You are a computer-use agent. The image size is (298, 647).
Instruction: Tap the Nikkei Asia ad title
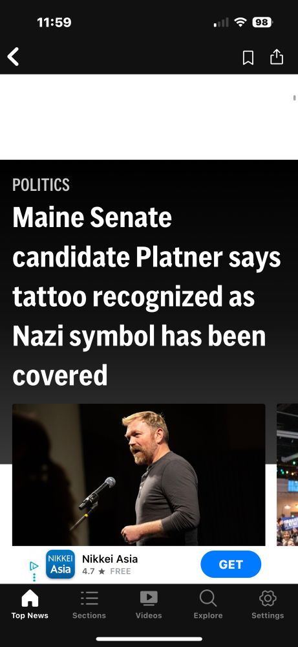[x=110, y=559]
